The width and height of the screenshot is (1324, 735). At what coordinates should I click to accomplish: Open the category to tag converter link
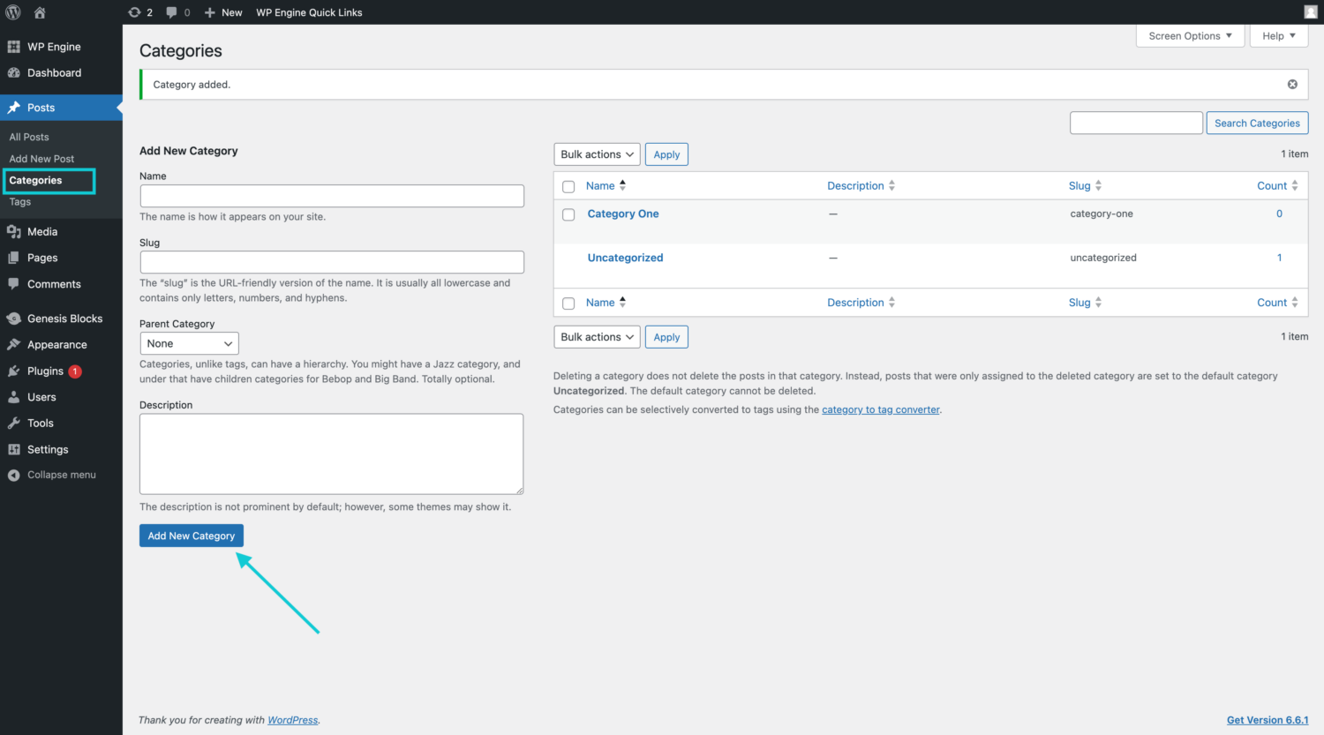point(880,409)
